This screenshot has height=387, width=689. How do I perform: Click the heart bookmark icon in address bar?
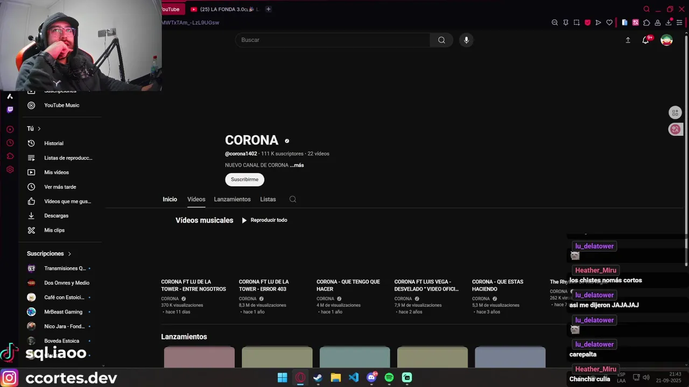pos(609,23)
